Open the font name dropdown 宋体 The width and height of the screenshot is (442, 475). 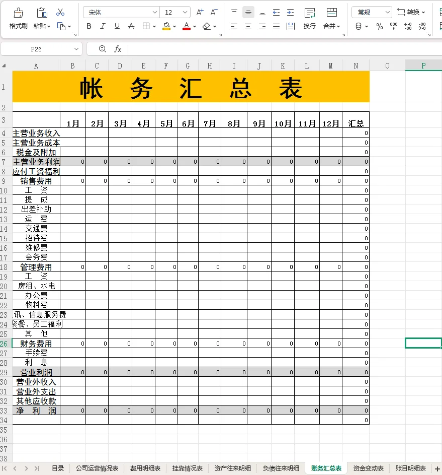154,13
